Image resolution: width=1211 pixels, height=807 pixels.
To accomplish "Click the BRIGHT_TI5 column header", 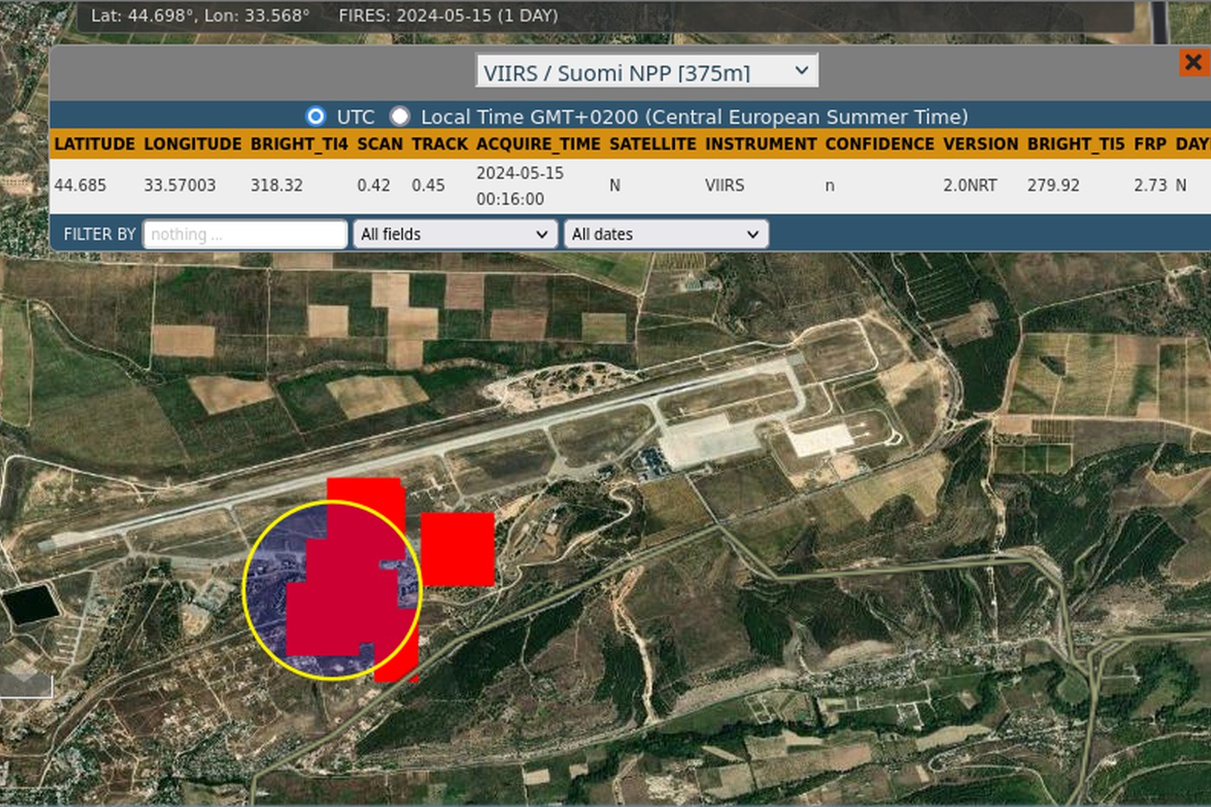I will (x=1076, y=144).
